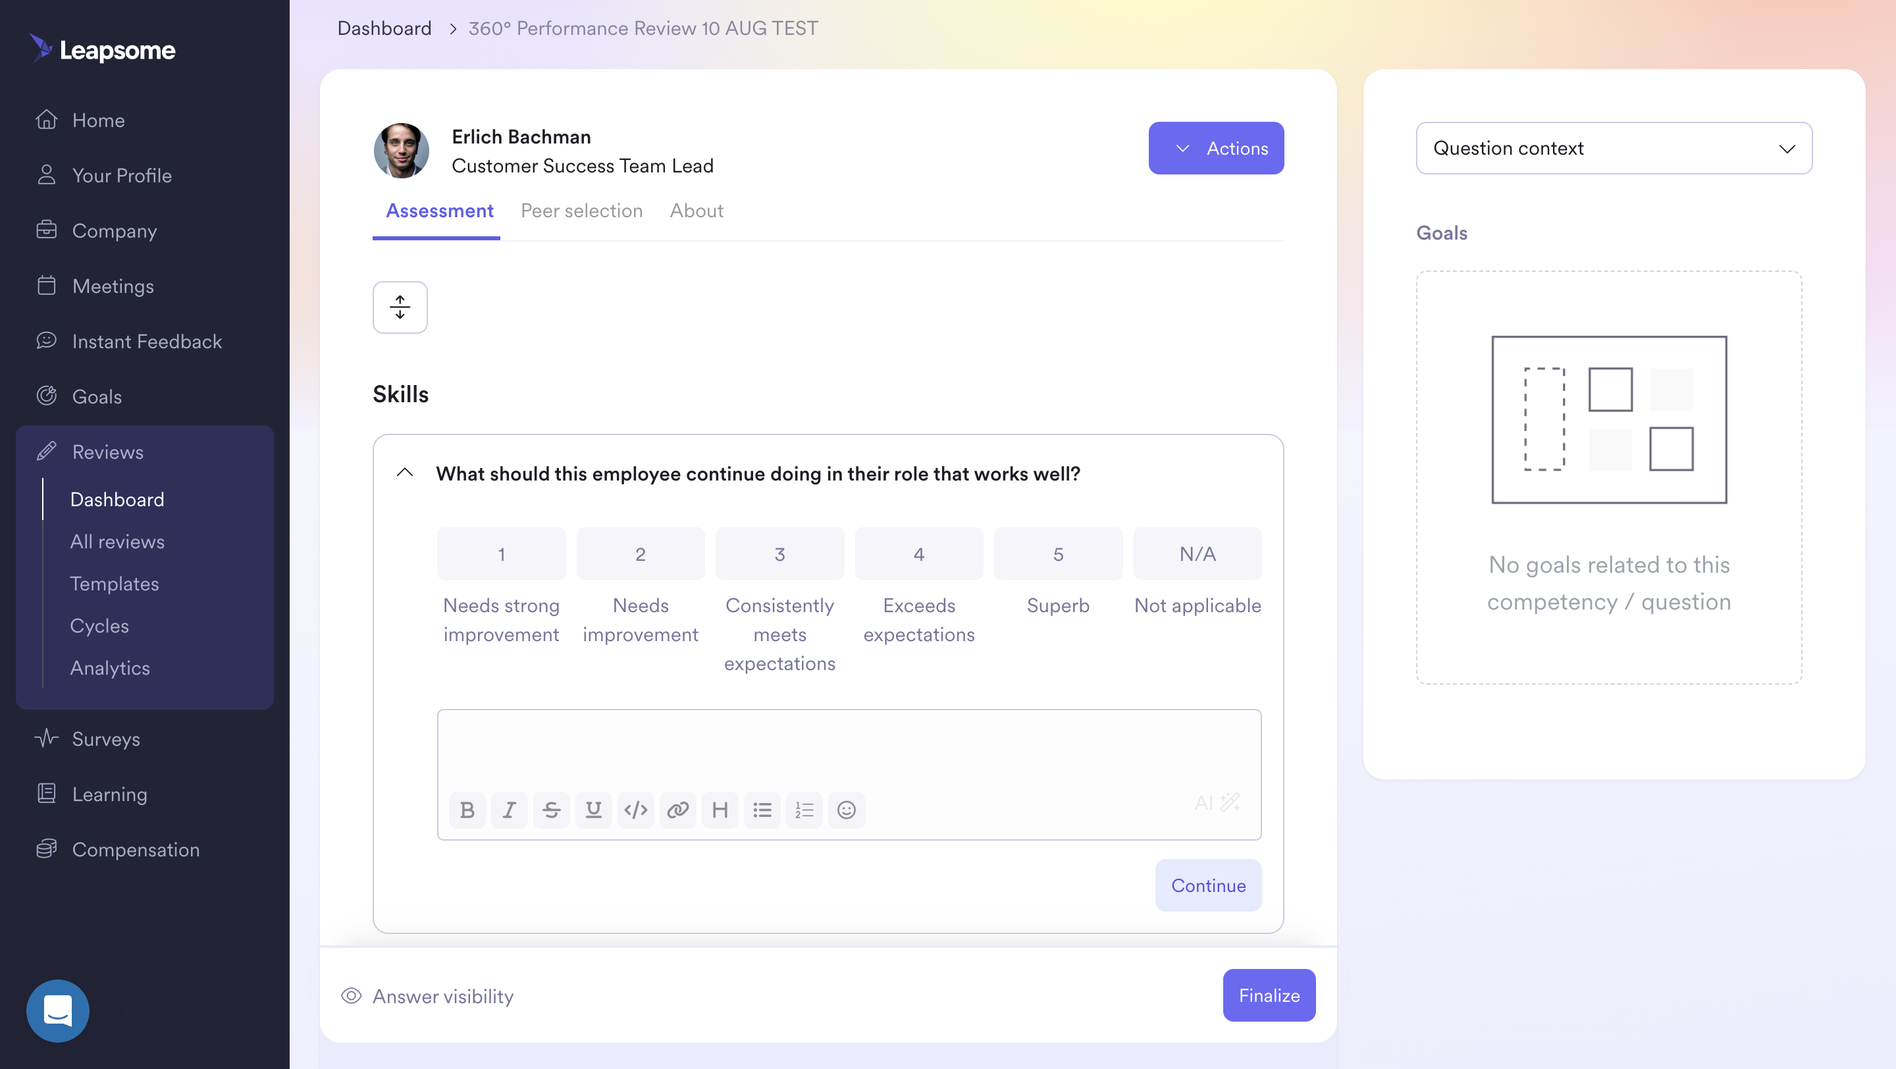Screen dimensions: 1896x1069
Task: Switch to the Assessment tab
Action: 439,211
